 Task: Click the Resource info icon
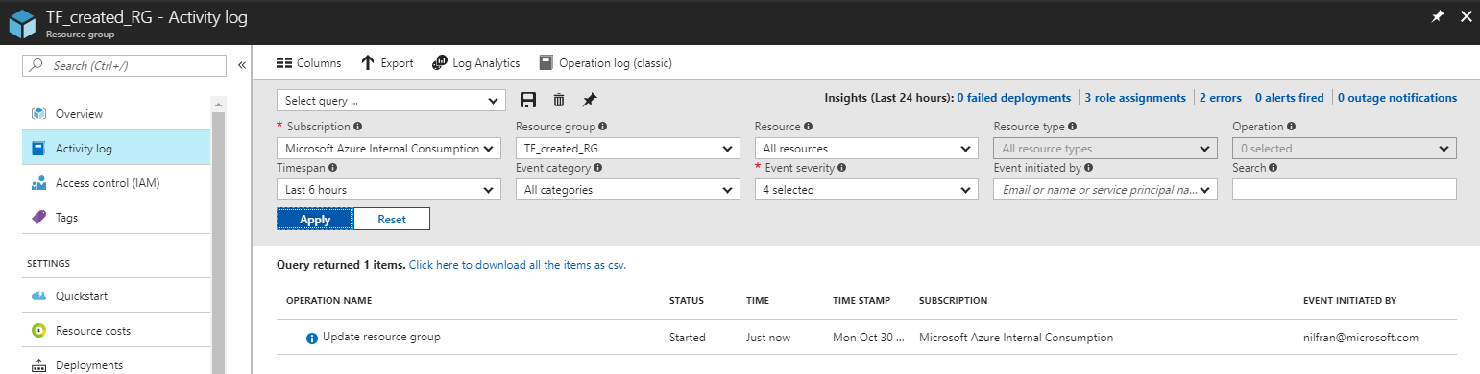(x=808, y=127)
